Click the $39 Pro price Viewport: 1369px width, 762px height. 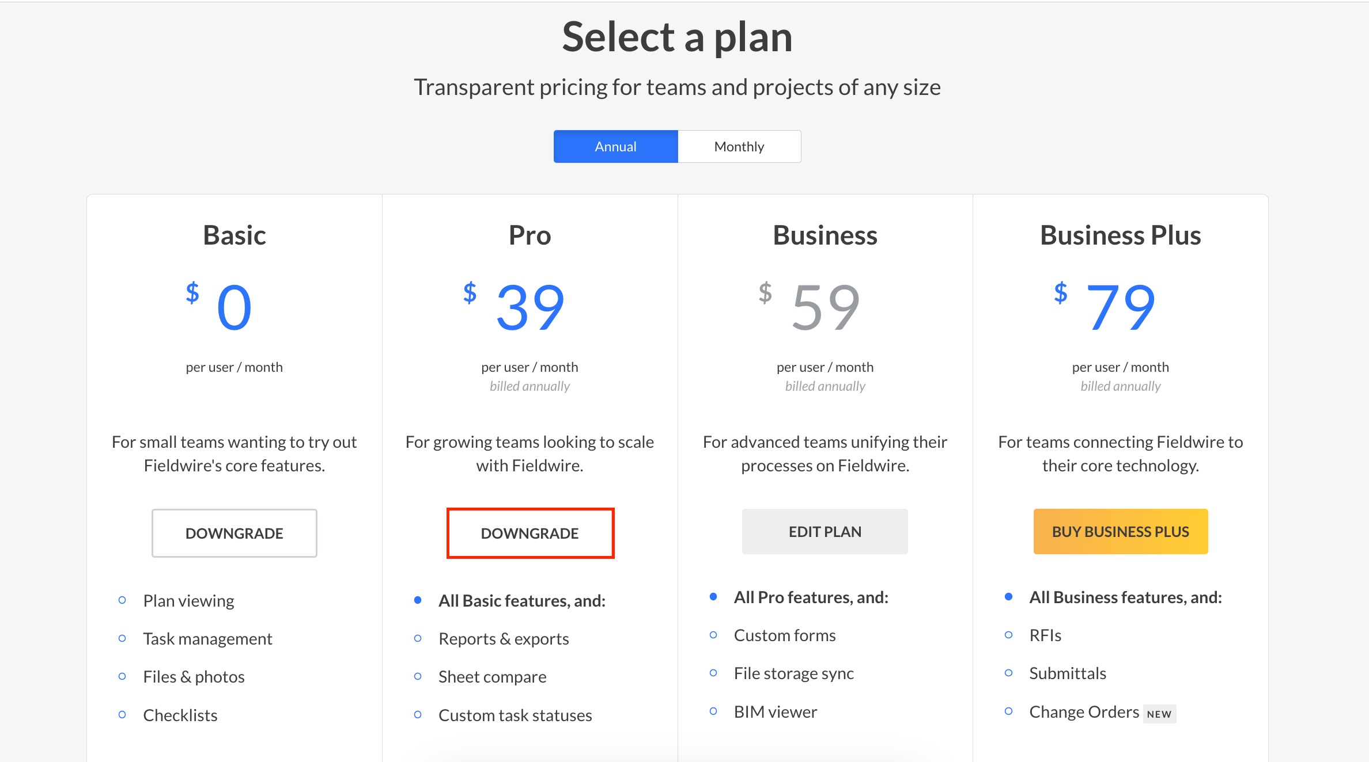[x=515, y=307]
